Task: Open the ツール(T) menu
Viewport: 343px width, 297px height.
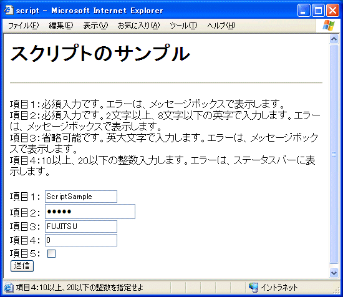Action: (x=183, y=26)
